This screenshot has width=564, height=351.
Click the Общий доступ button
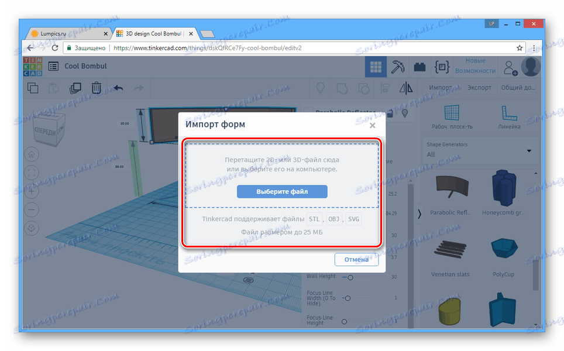[x=518, y=88]
